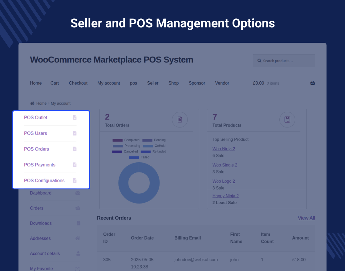
Task: Click View All recent orders link
Action: pyautogui.click(x=306, y=218)
